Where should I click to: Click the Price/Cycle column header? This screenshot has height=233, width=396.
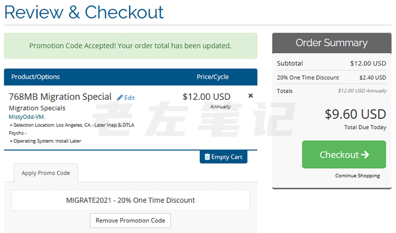[x=212, y=77]
